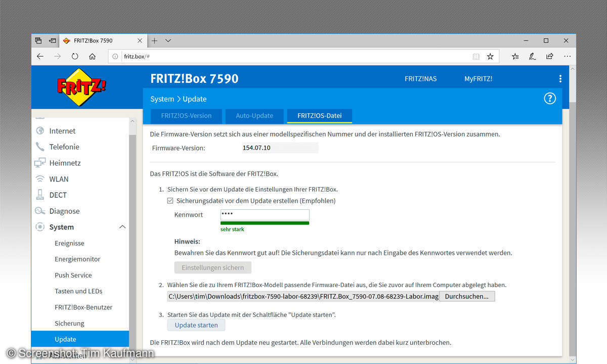The width and height of the screenshot is (607, 364).
Task: Open reading view book icon
Action: coord(476,57)
